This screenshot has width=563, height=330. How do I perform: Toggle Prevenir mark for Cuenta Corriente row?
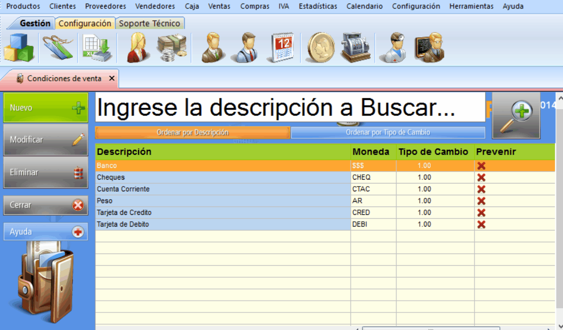(x=481, y=189)
